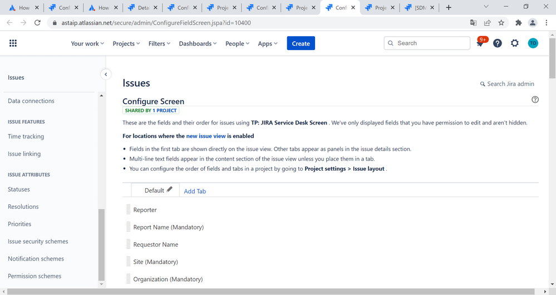Edit the Default tab name pencil icon
The height and width of the screenshot is (295, 556).
point(170,189)
